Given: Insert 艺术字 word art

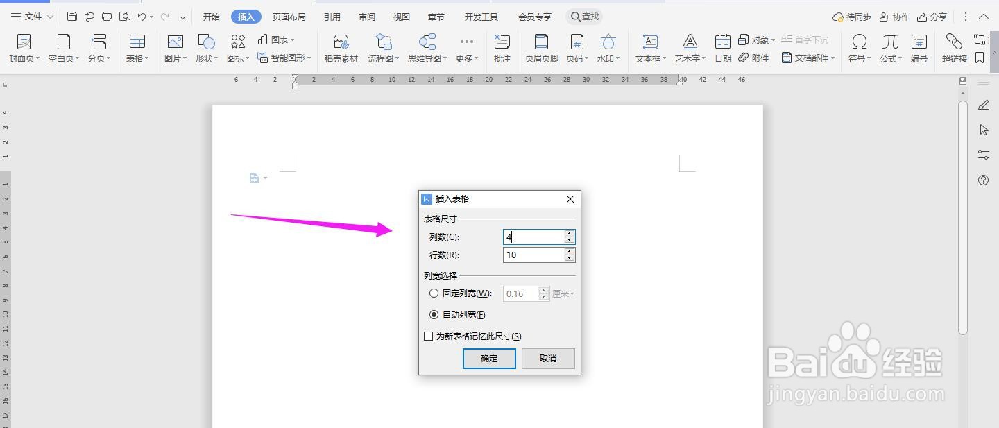Looking at the screenshot, I should click(690, 49).
